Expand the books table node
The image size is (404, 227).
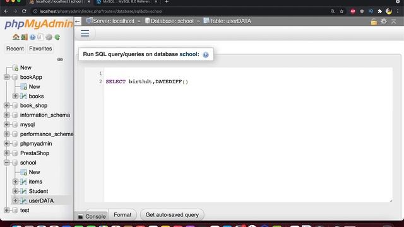click(15, 96)
